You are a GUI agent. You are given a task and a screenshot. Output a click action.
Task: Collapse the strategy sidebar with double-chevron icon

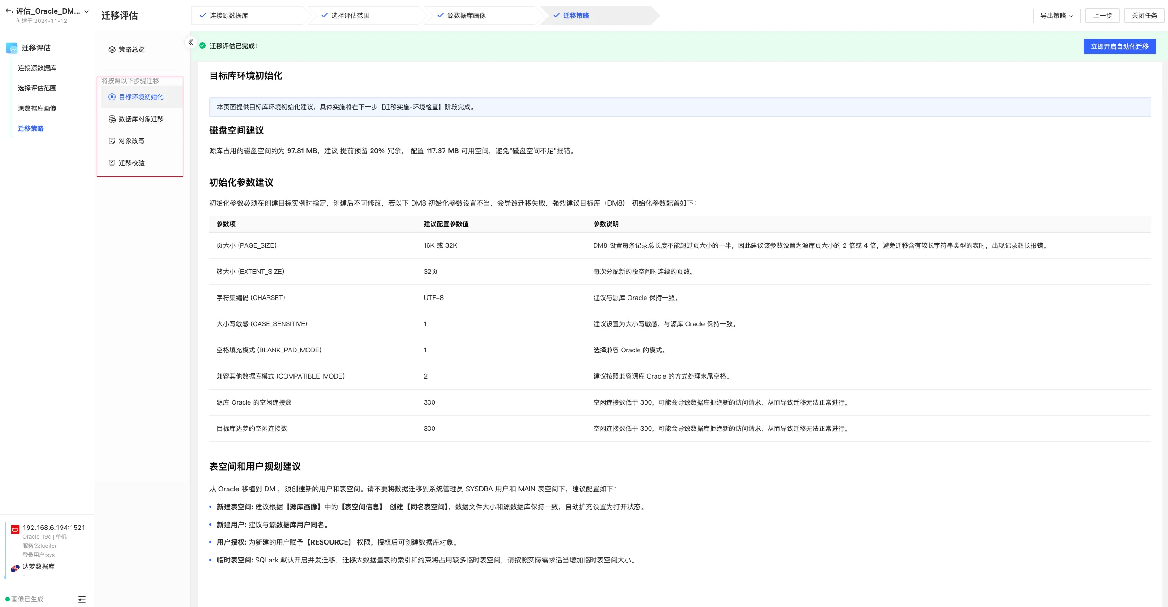(x=190, y=42)
